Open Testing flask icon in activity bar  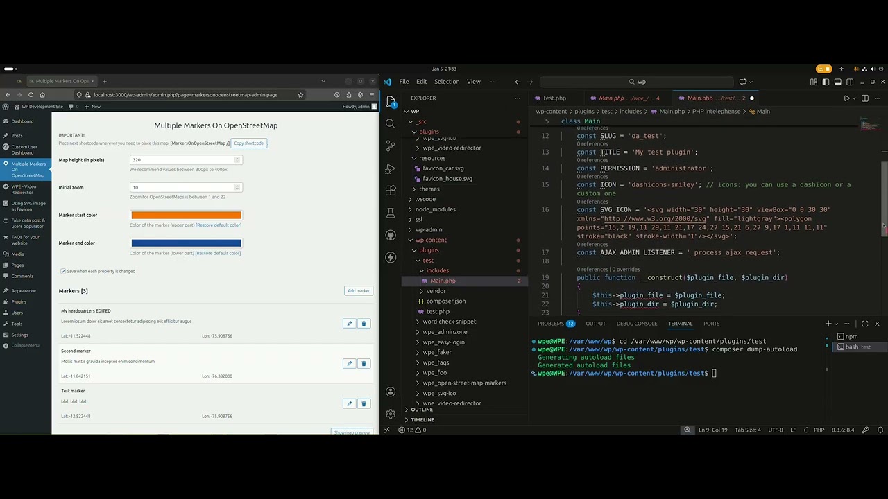click(391, 212)
